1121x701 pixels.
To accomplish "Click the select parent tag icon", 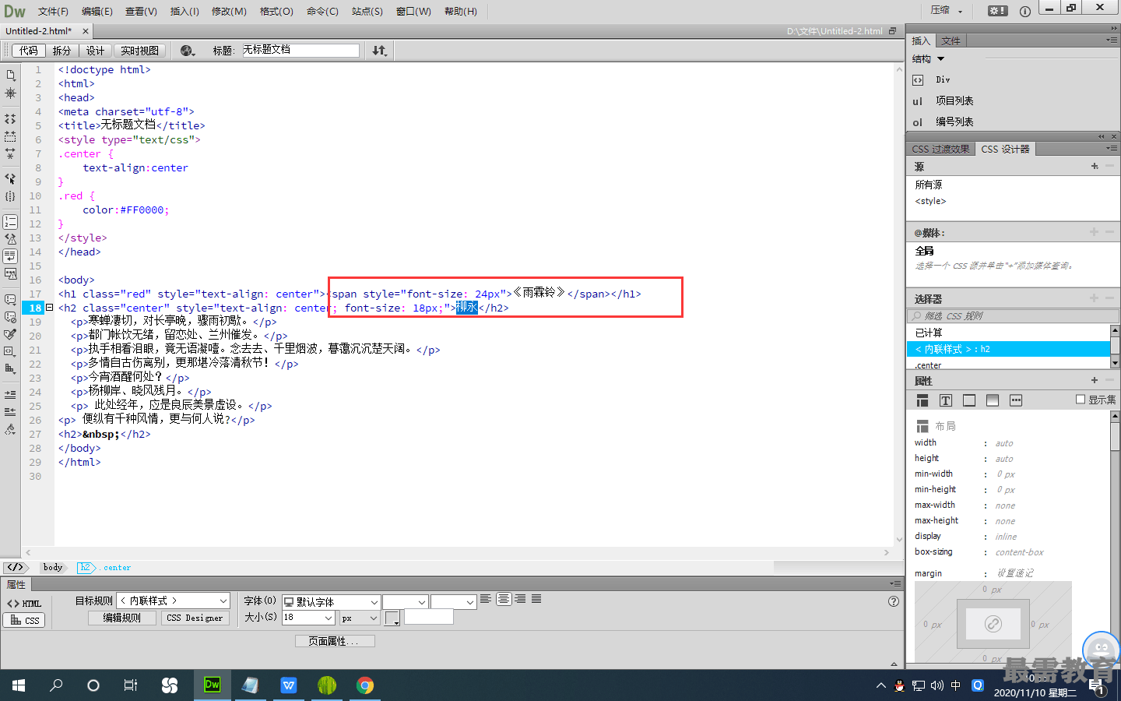I will [10, 178].
